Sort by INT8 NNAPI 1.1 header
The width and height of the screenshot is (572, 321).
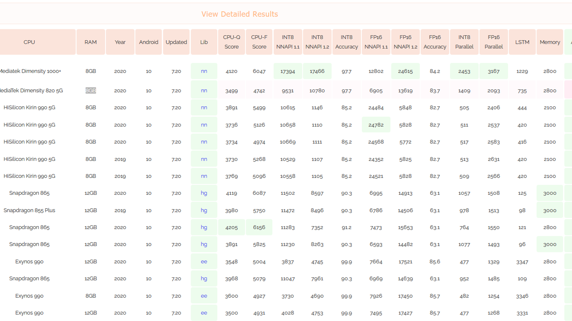(288, 42)
